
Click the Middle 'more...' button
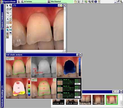pyautogui.click(x=78, y=90)
